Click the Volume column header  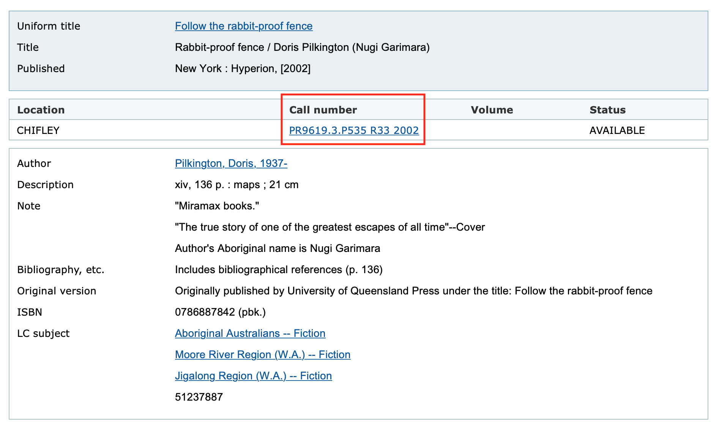492,110
